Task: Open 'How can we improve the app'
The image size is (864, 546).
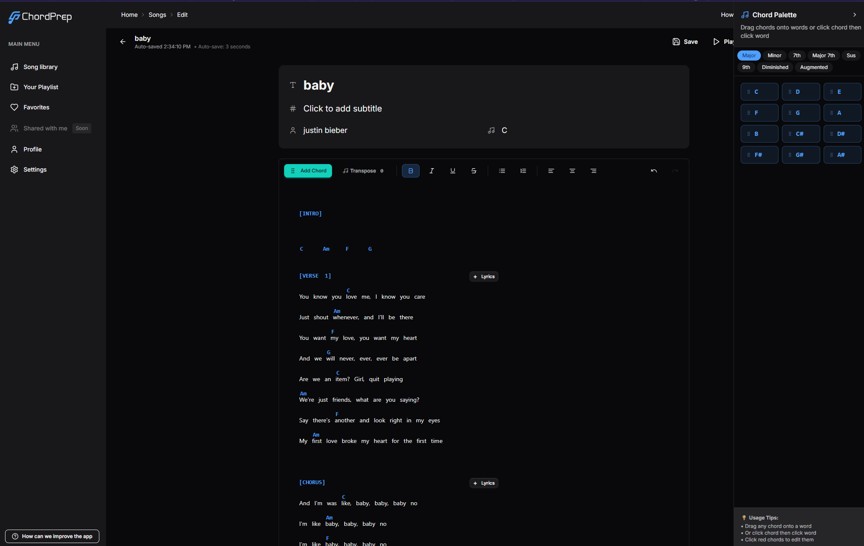Action: tap(52, 536)
